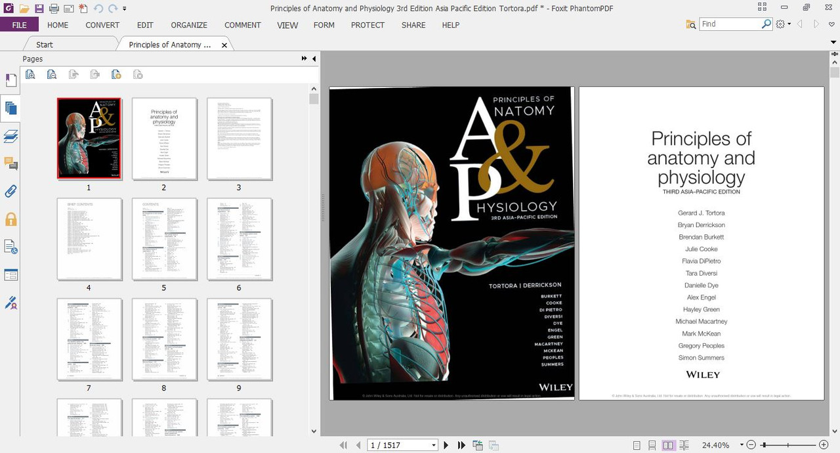
Task: Save the document with the floppy disk icon
Action: click(39, 9)
